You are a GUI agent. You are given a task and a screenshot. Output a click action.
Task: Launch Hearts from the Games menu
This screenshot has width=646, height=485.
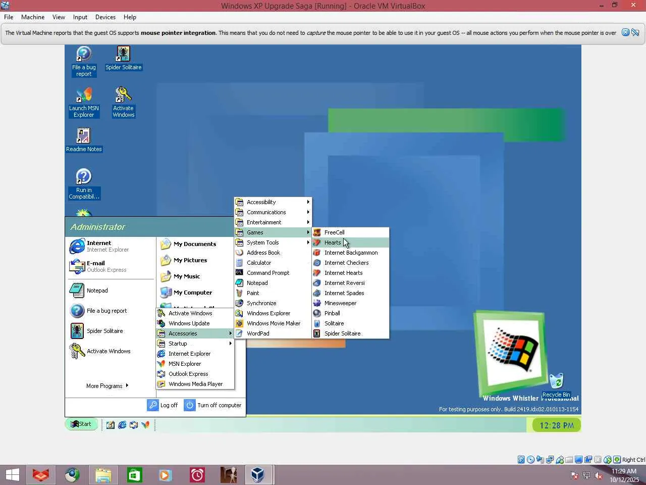pyautogui.click(x=351, y=243)
